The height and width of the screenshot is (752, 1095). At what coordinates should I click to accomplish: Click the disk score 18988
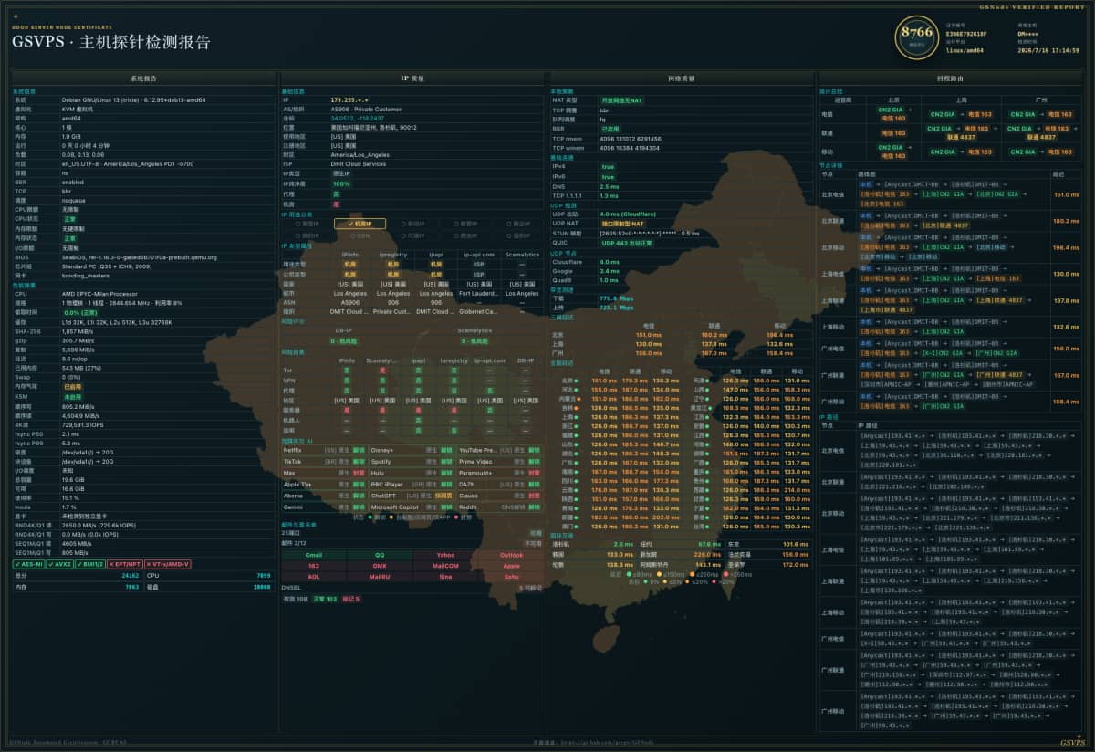tap(262, 587)
